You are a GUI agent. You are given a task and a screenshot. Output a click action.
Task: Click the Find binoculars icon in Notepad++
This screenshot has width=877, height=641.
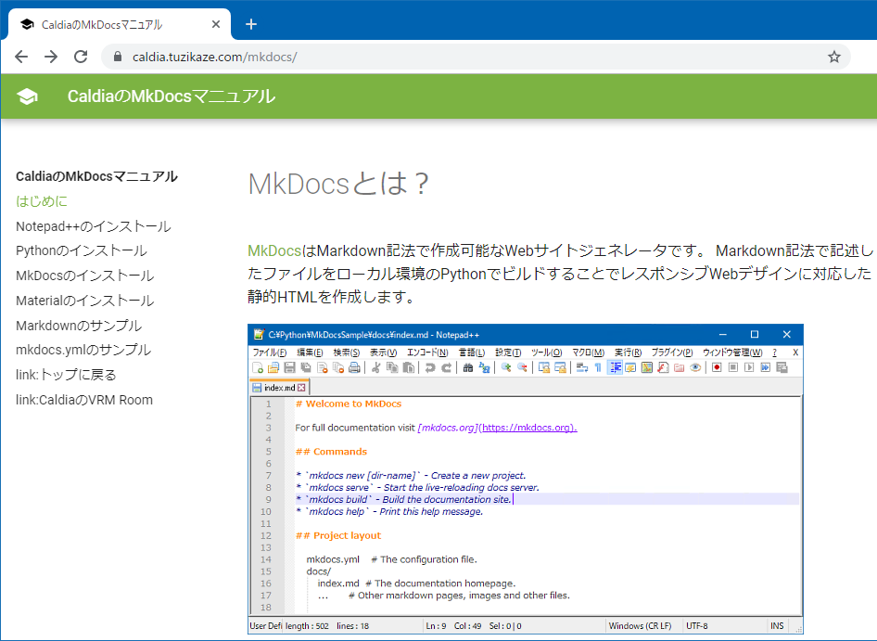click(x=468, y=367)
